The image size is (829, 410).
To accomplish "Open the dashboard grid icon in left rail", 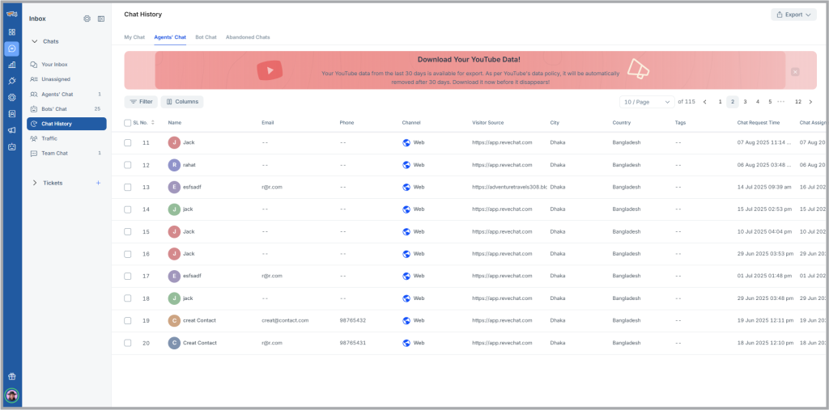I will point(11,32).
